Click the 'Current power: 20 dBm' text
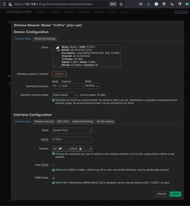This screenshot has height=206, width=190. point(93,95)
